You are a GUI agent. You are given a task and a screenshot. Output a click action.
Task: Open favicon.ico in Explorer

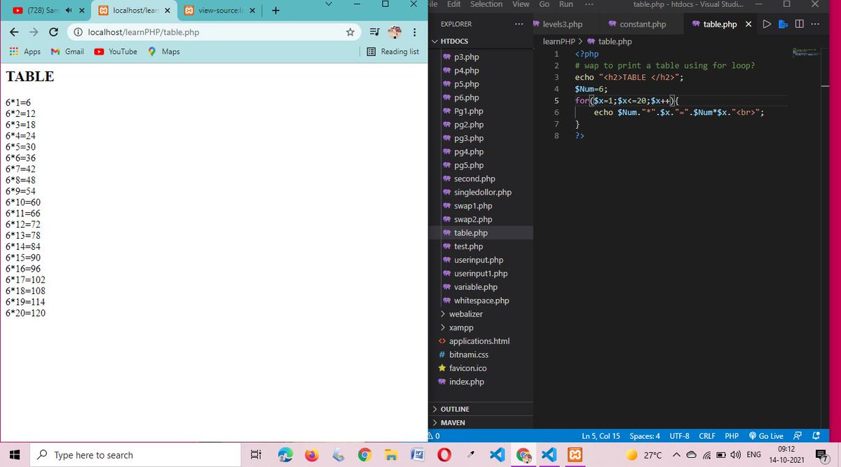[x=467, y=368]
